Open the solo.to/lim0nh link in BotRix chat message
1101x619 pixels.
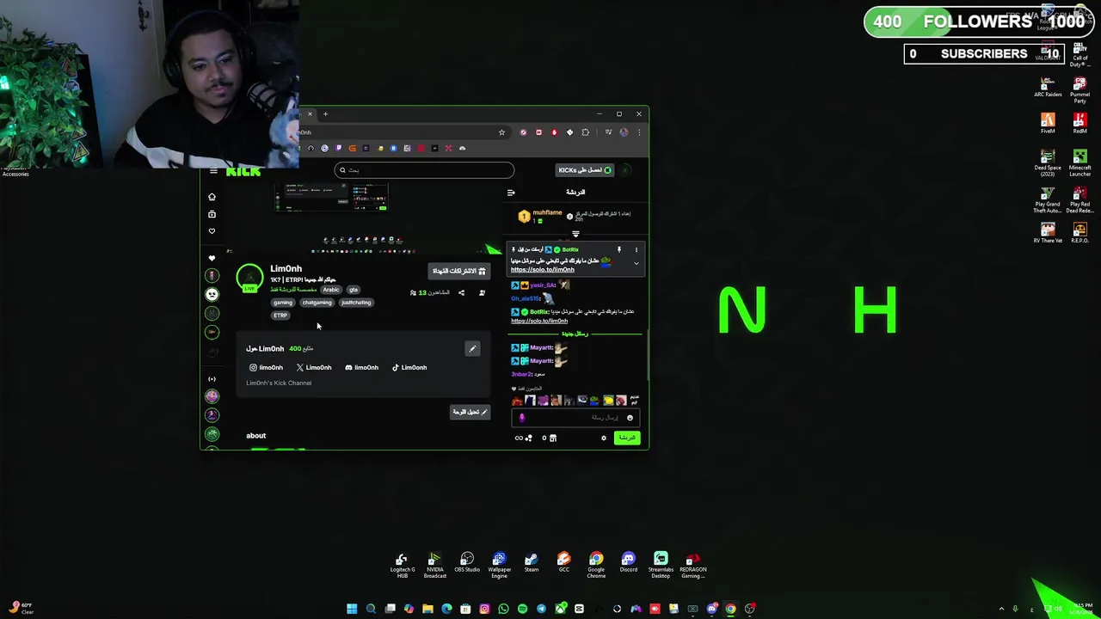pos(539,322)
